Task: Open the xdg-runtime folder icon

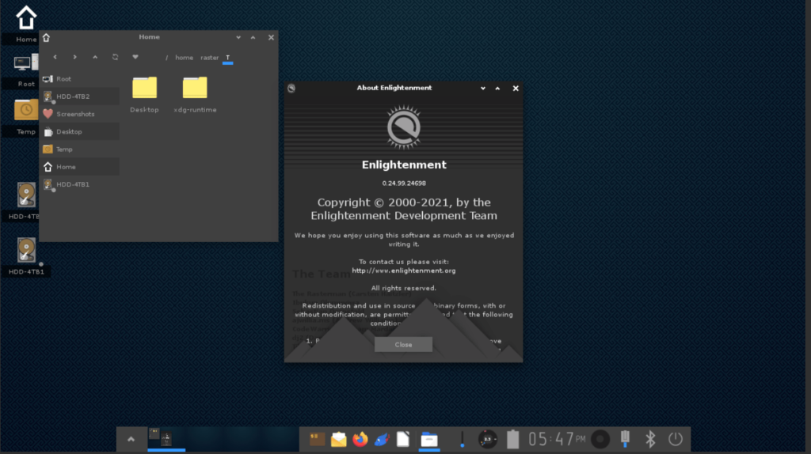Action: pyautogui.click(x=195, y=88)
